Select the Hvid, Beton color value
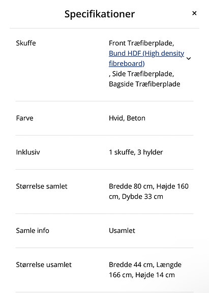The image size is (209, 293). pyautogui.click(x=127, y=118)
